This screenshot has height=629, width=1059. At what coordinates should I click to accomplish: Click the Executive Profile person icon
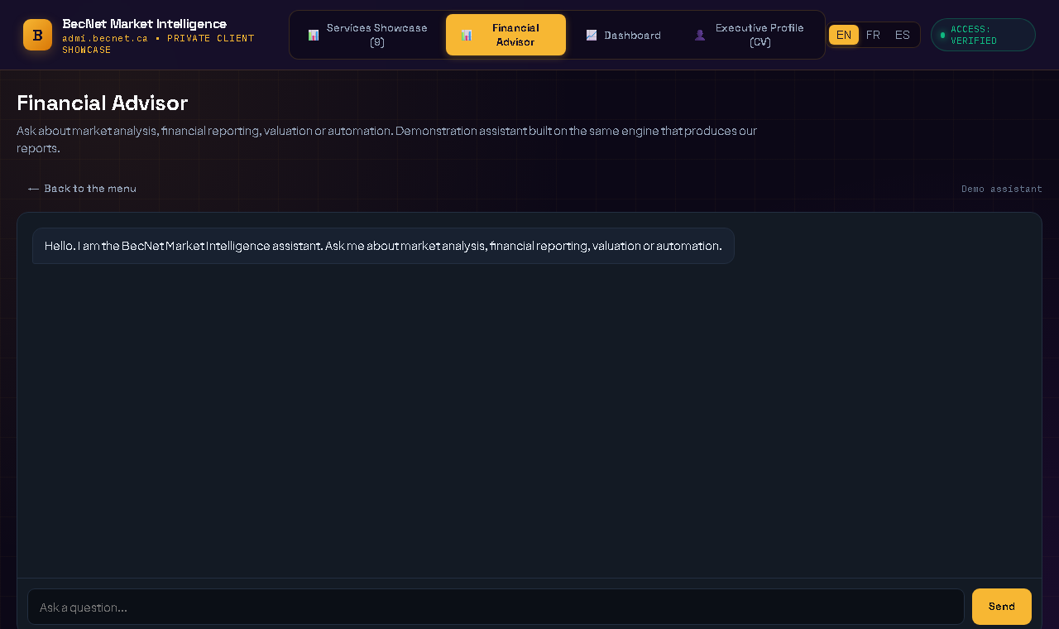(700, 35)
